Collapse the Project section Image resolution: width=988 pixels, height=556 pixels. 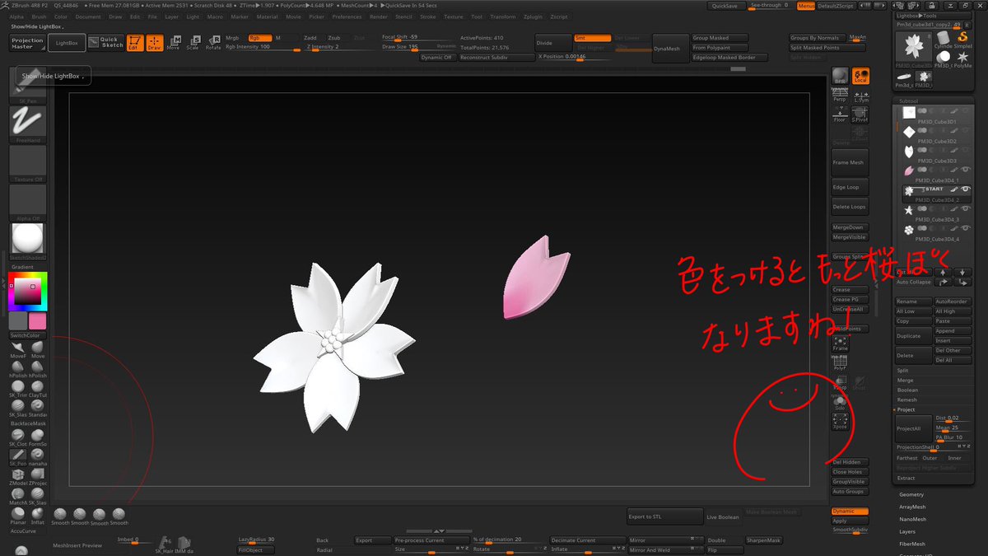[x=906, y=409]
